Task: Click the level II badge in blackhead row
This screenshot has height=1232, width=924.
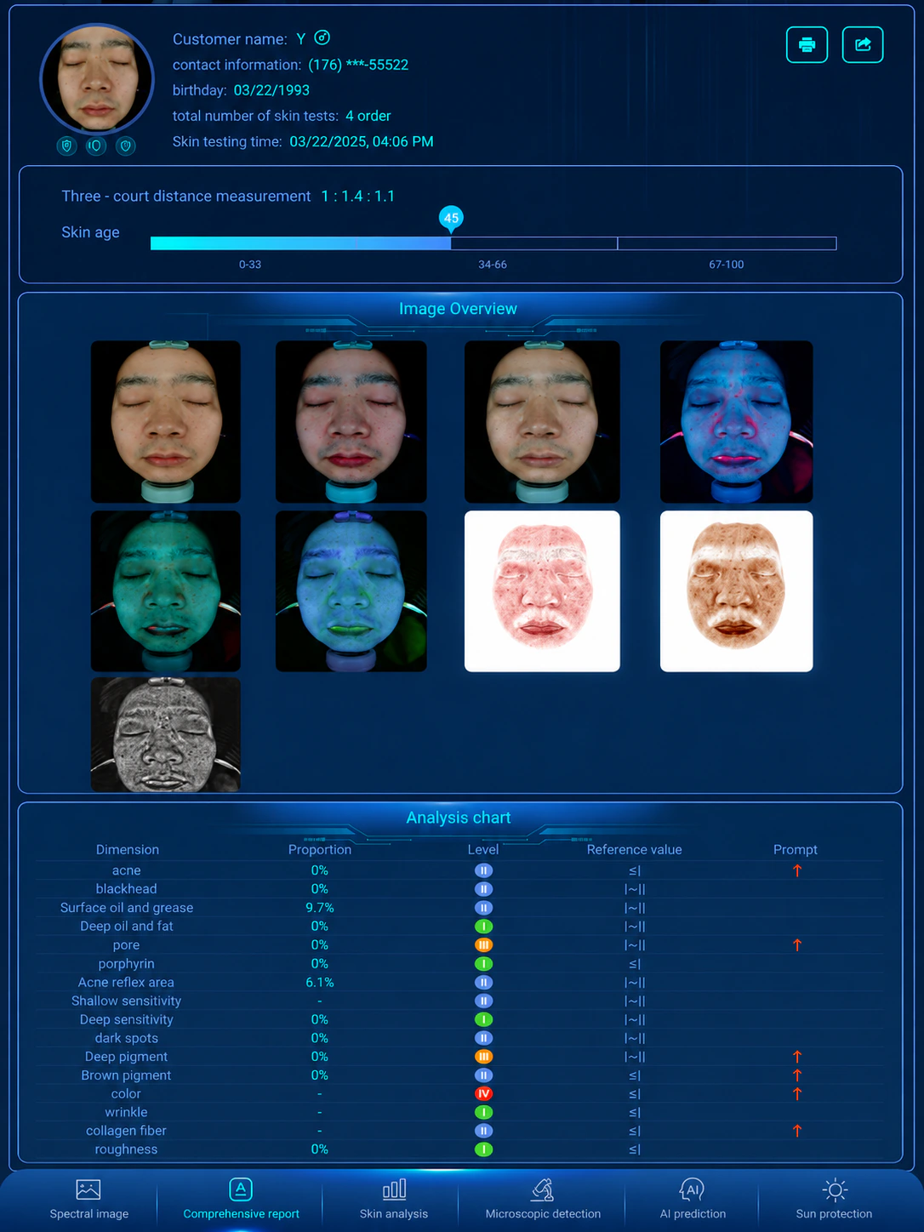Action: click(483, 889)
